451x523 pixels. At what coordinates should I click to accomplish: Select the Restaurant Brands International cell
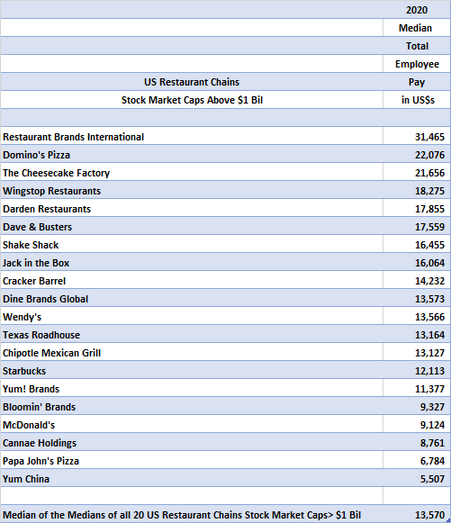coord(192,137)
